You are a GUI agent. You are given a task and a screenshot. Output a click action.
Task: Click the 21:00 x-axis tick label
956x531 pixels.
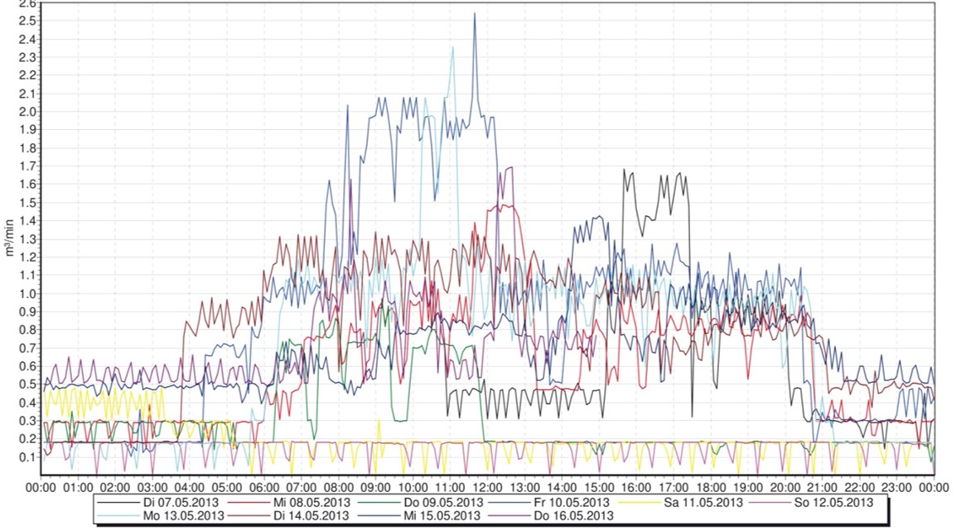click(823, 488)
